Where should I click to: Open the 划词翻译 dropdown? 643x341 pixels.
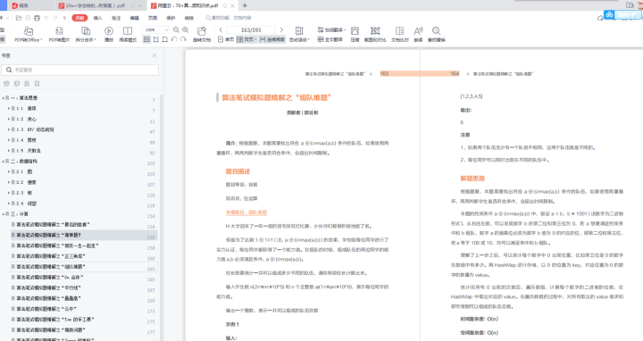[331, 30]
